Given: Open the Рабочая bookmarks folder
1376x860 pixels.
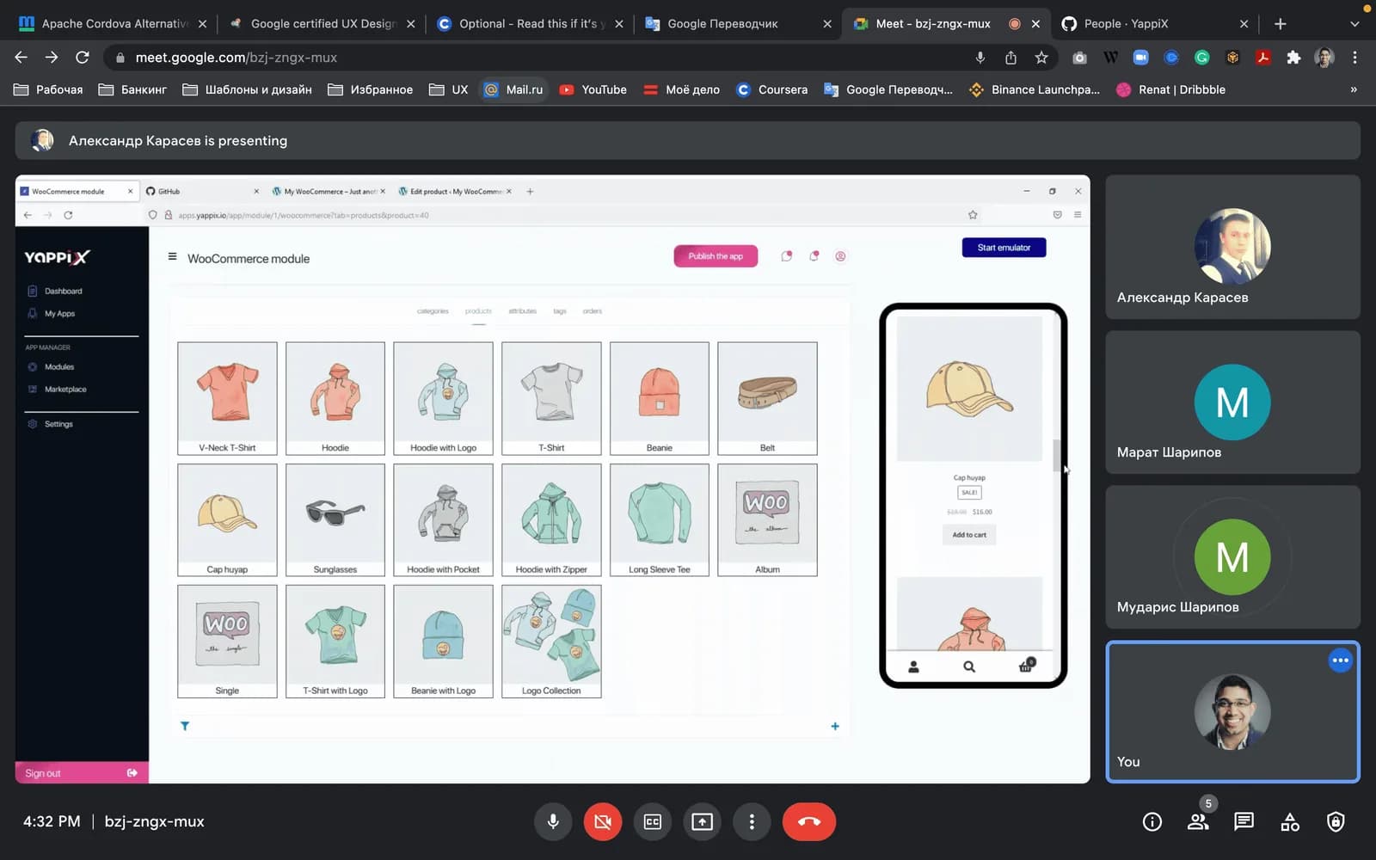Looking at the screenshot, I should 48,89.
